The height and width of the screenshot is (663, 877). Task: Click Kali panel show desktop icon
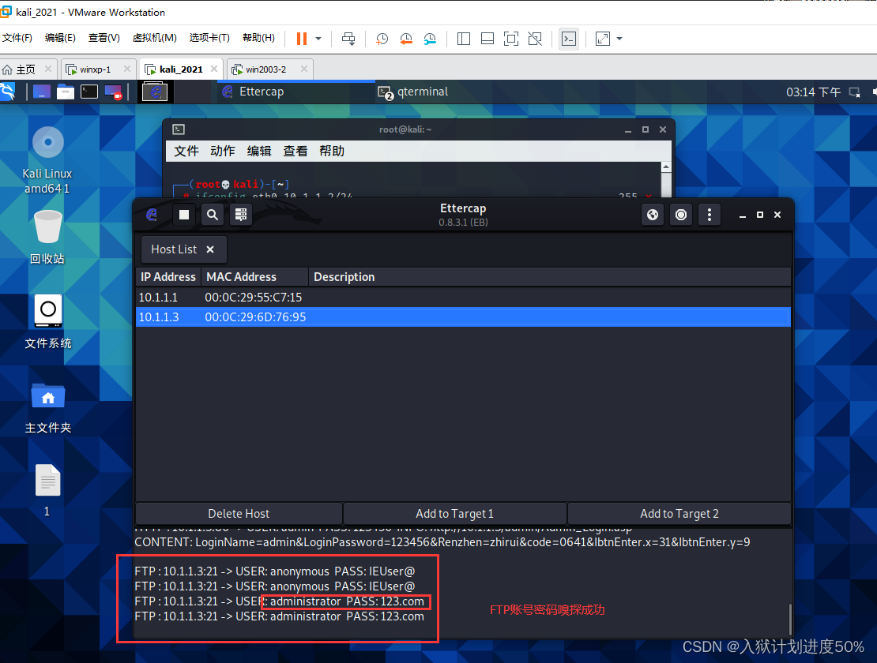pos(41,92)
